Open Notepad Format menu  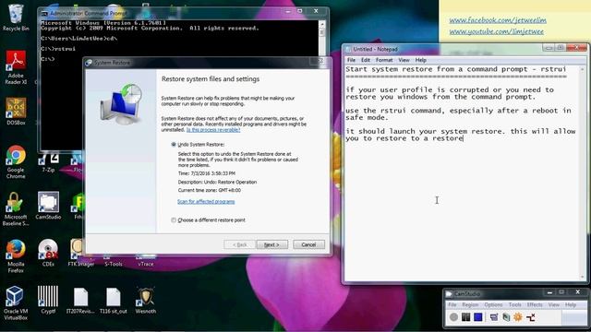384,60
